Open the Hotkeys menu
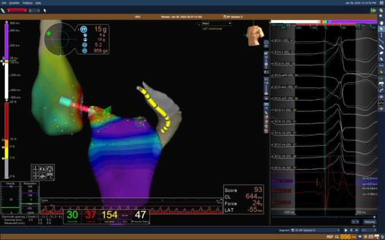385x240 pixels. (x=27, y=3)
